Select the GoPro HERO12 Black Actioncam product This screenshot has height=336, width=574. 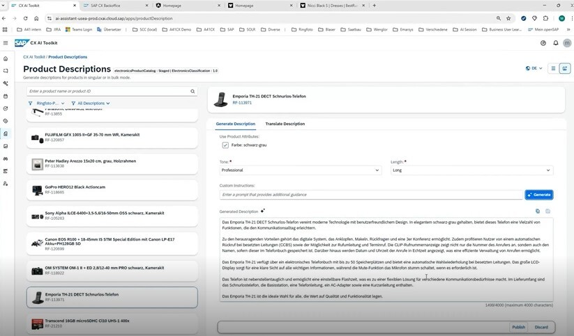pos(112,190)
